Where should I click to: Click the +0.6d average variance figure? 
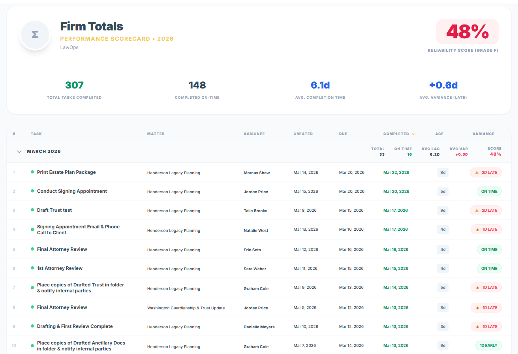(443, 85)
